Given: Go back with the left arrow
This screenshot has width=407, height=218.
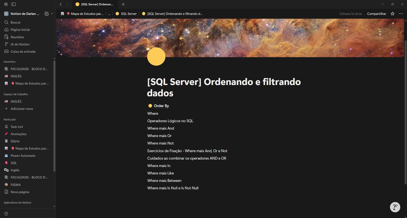Looking at the screenshot, I should 60,4.
